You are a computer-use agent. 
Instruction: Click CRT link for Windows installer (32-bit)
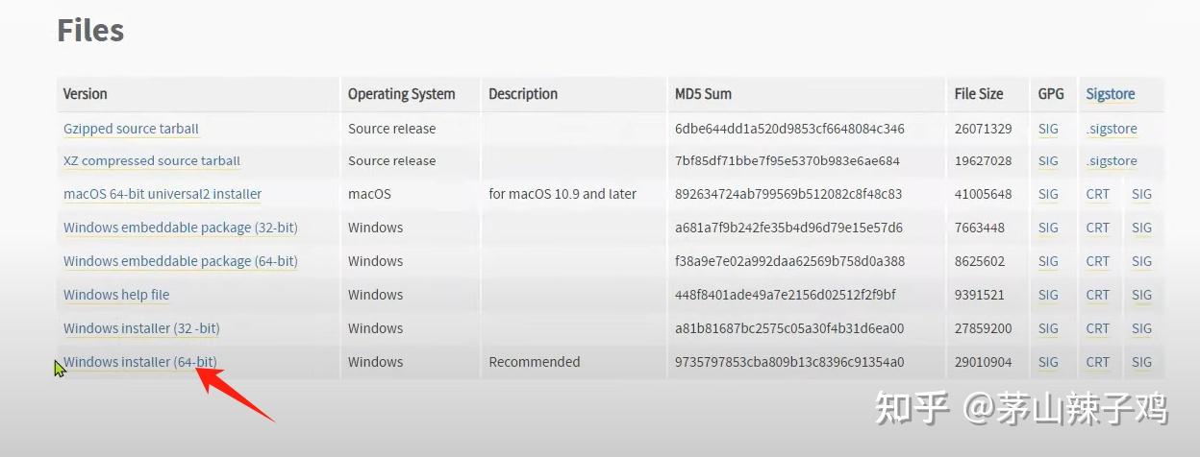click(1097, 328)
